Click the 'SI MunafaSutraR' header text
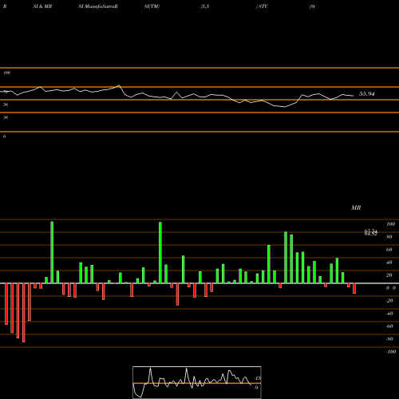This screenshot has height=399, width=399. click(x=98, y=6)
